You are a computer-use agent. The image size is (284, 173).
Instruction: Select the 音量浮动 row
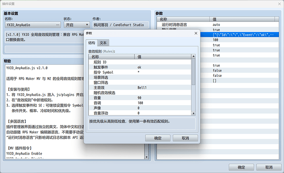(x=140, y=113)
